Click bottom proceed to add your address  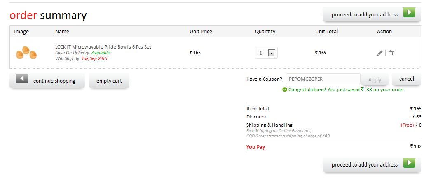click(372, 164)
